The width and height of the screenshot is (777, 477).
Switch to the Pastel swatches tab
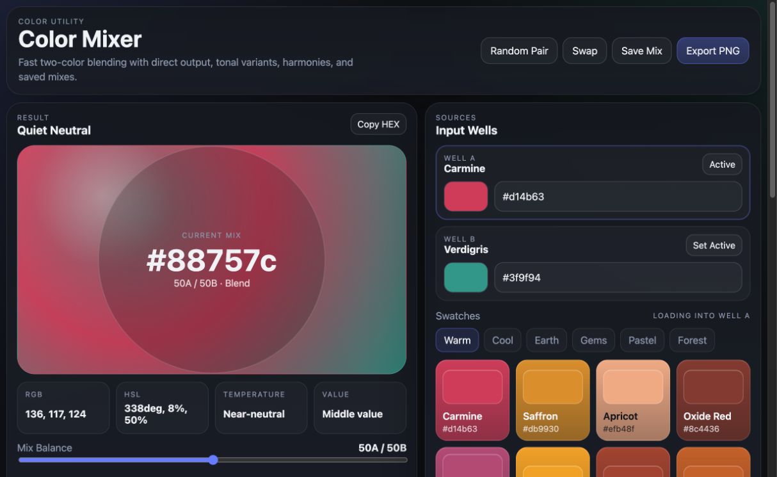coord(642,340)
